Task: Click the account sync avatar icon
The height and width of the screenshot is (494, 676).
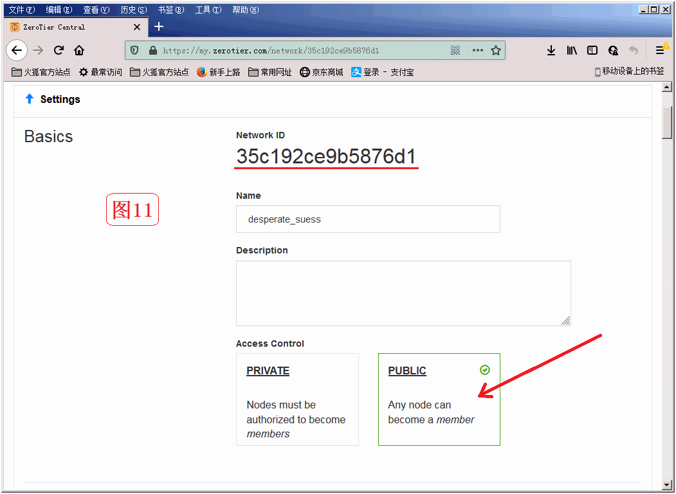Action: click(613, 50)
